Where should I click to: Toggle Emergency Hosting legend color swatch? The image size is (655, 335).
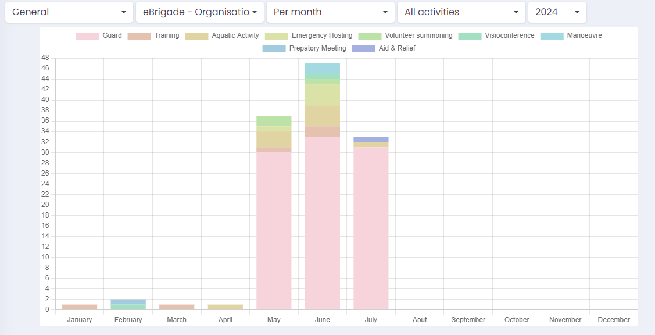pos(277,36)
